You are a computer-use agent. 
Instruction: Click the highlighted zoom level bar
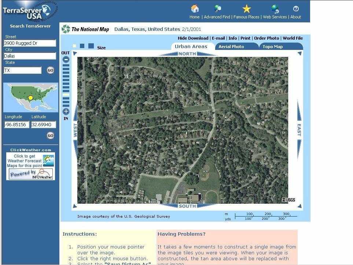click(66, 95)
